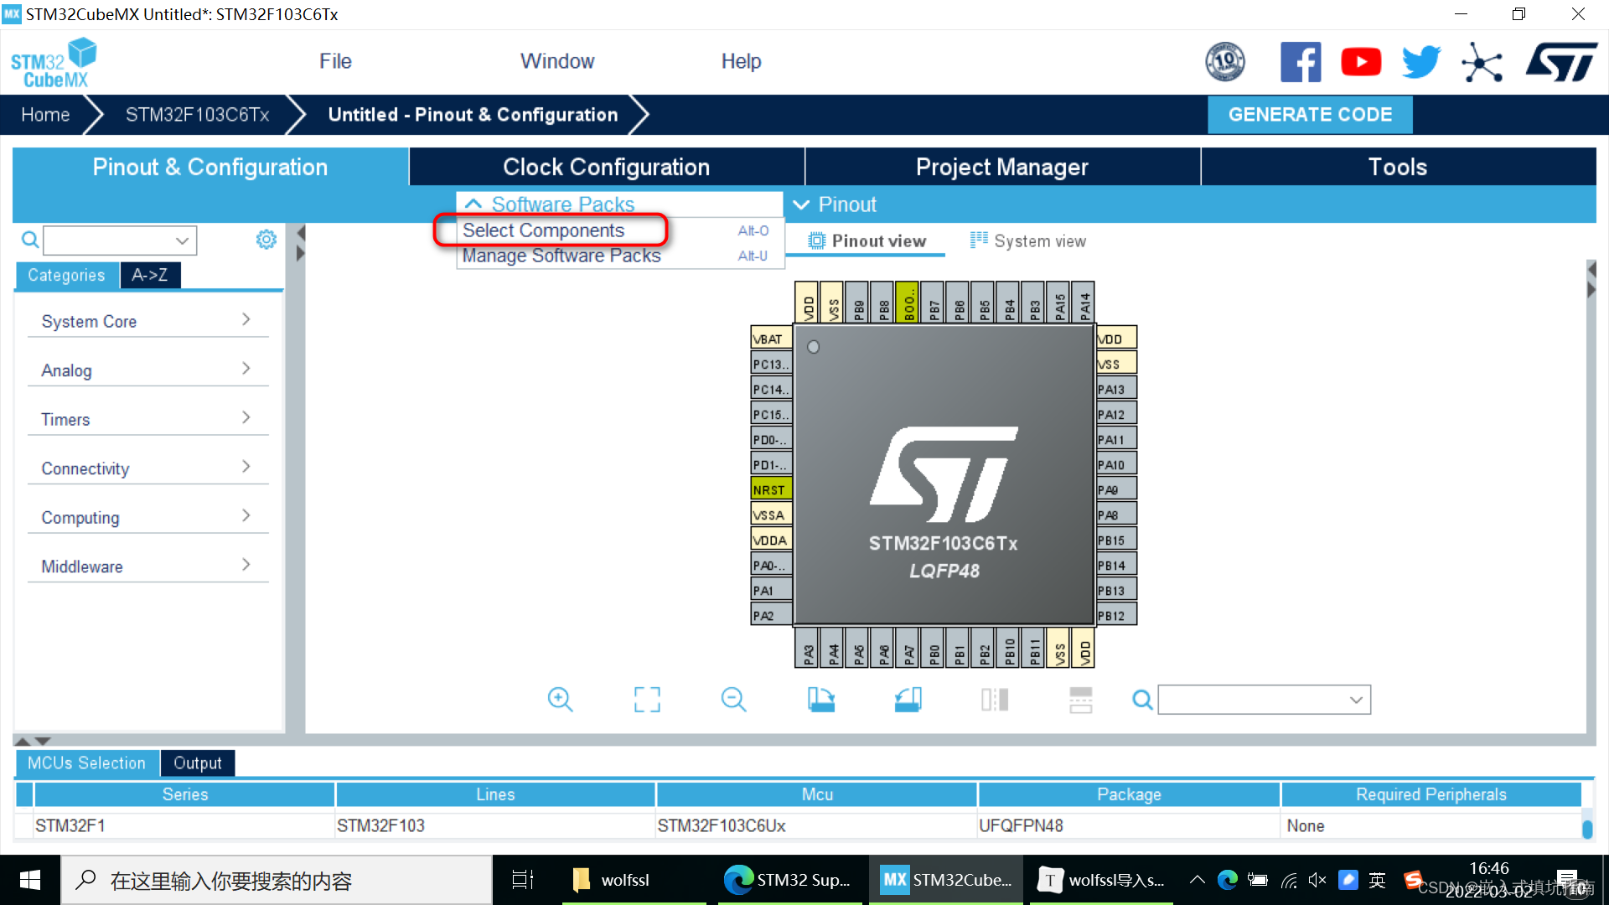This screenshot has width=1609, height=905.
Task: Click the GENERATE CODE button
Action: click(x=1310, y=114)
